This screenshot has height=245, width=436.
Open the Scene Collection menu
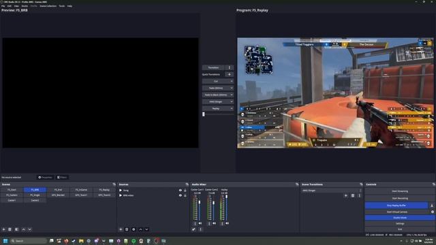48,6
